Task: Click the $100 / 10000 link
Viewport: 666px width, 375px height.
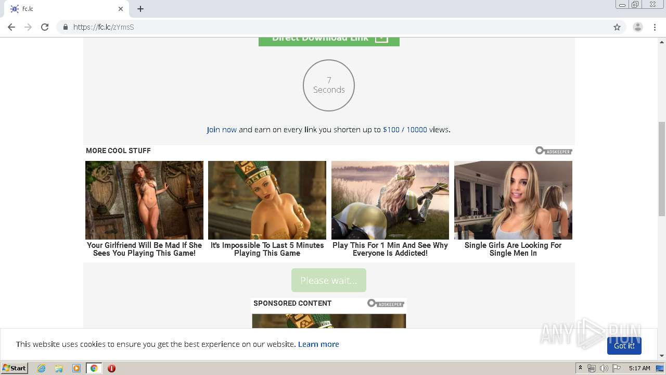Action: 405,130
